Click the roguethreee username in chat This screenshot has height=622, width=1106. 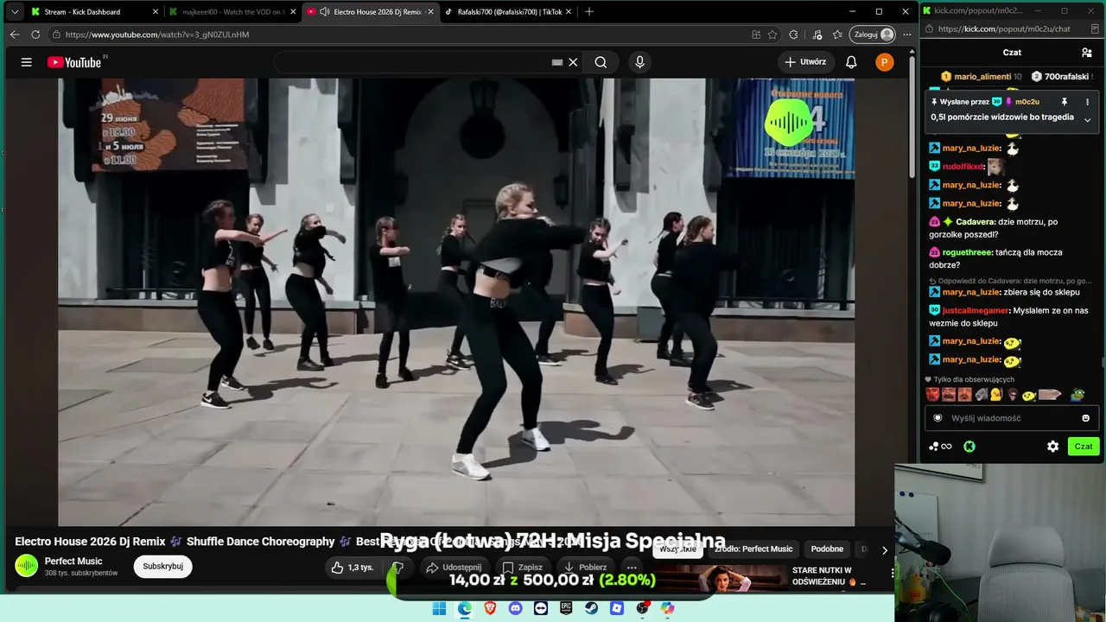(x=966, y=252)
